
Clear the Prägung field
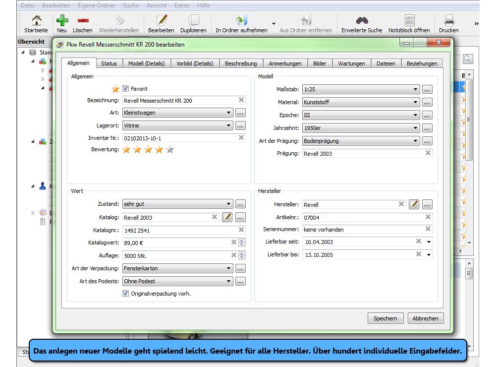[428, 153]
